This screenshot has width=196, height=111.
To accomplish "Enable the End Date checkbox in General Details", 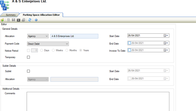I will pyautogui.click(x=130, y=43).
